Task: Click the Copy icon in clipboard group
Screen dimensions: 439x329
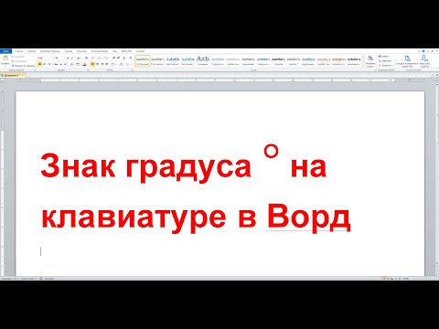Action: click(x=13, y=61)
